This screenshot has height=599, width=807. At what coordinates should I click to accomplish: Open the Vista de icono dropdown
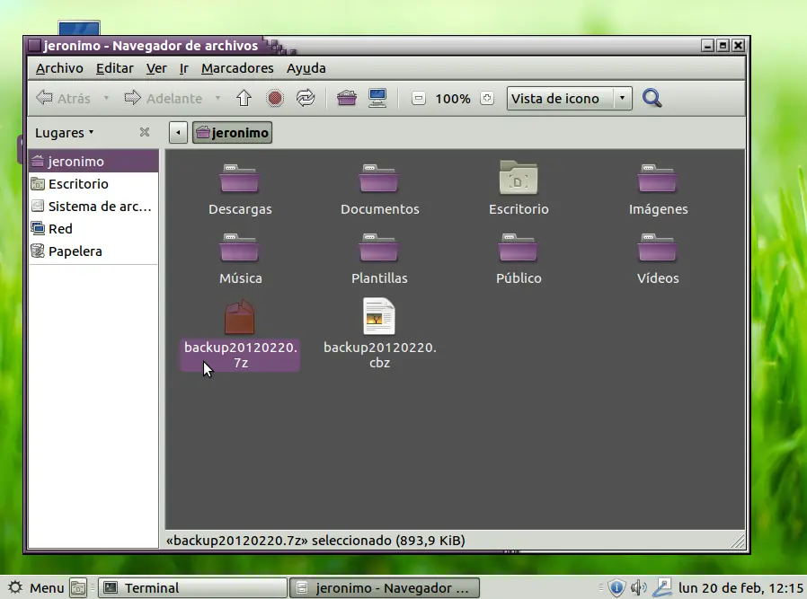point(569,98)
